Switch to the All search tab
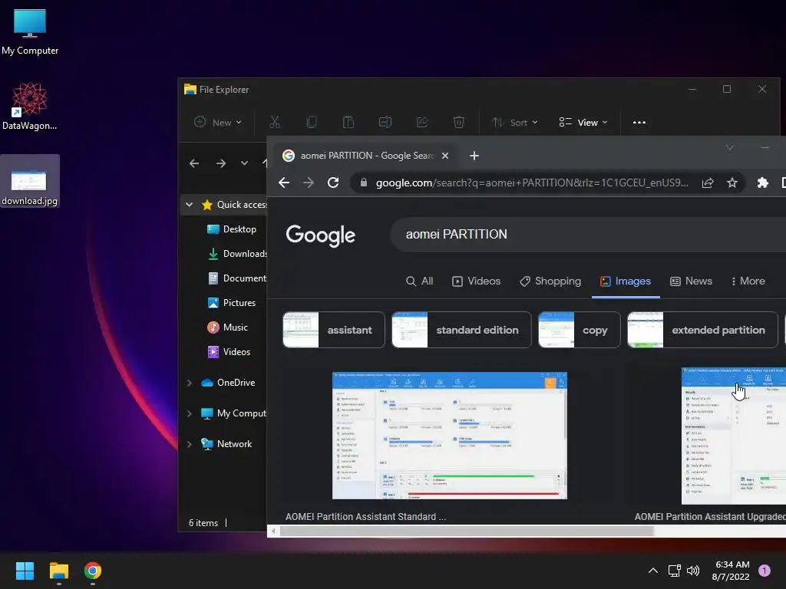 coord(419,281)
